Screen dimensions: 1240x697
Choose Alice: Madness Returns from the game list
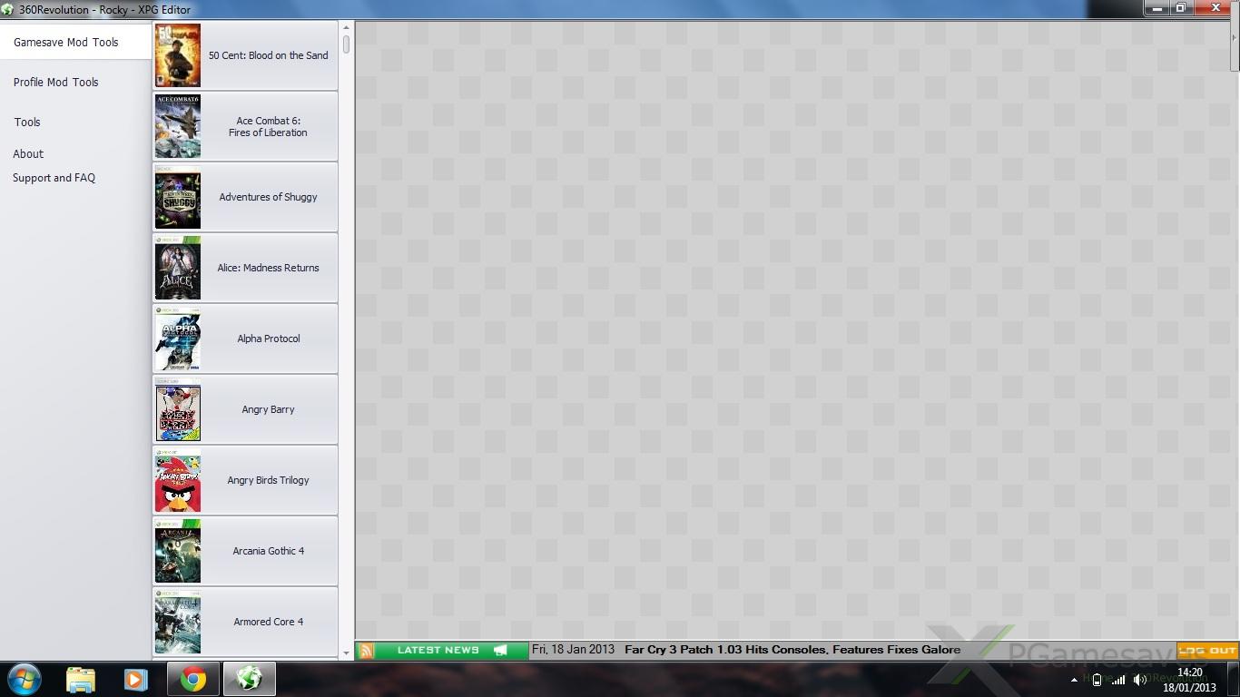[268, 268]
